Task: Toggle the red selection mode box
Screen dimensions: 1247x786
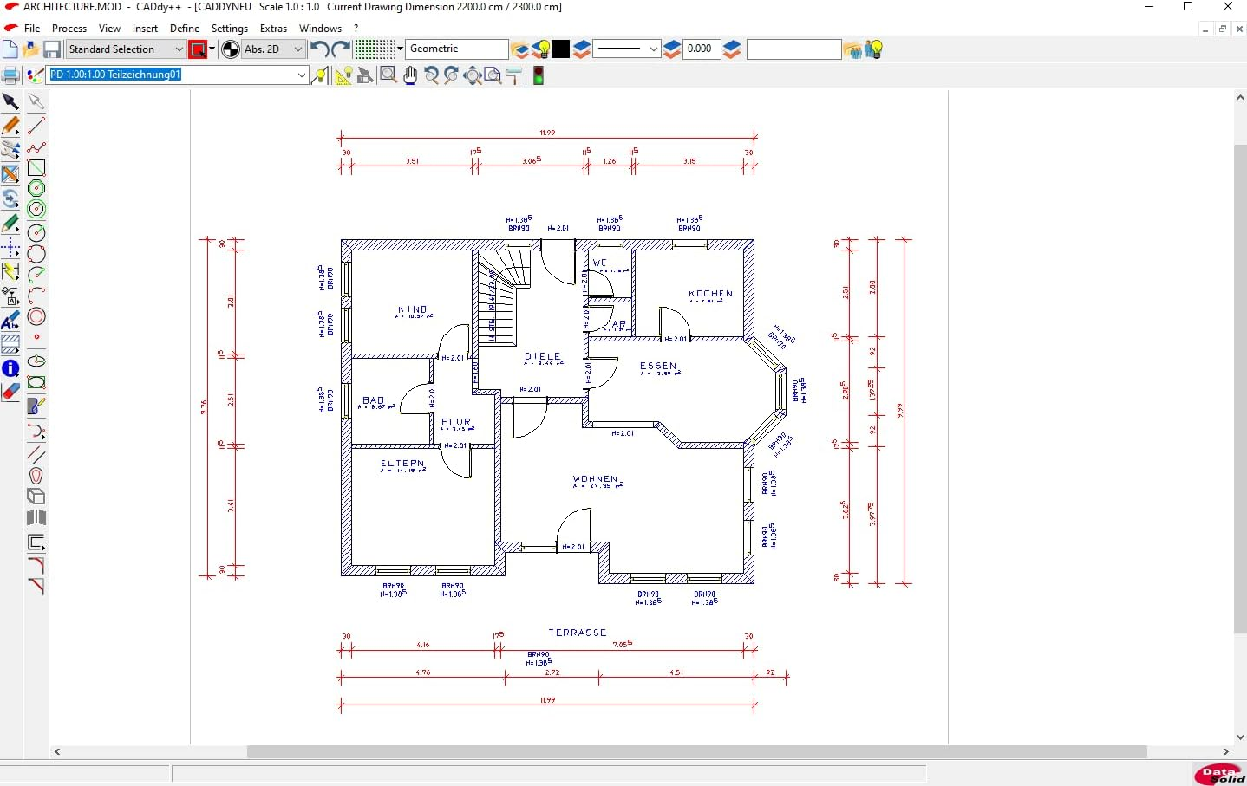Action: click(x=197, y=49)
